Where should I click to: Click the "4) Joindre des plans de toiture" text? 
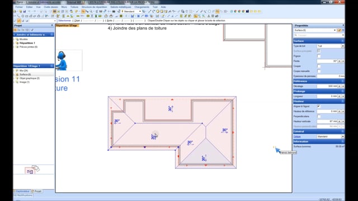(137, 28)
